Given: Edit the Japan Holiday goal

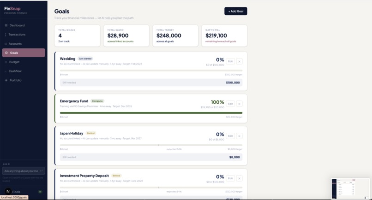Looking at the screenshot, I should 230,136.
